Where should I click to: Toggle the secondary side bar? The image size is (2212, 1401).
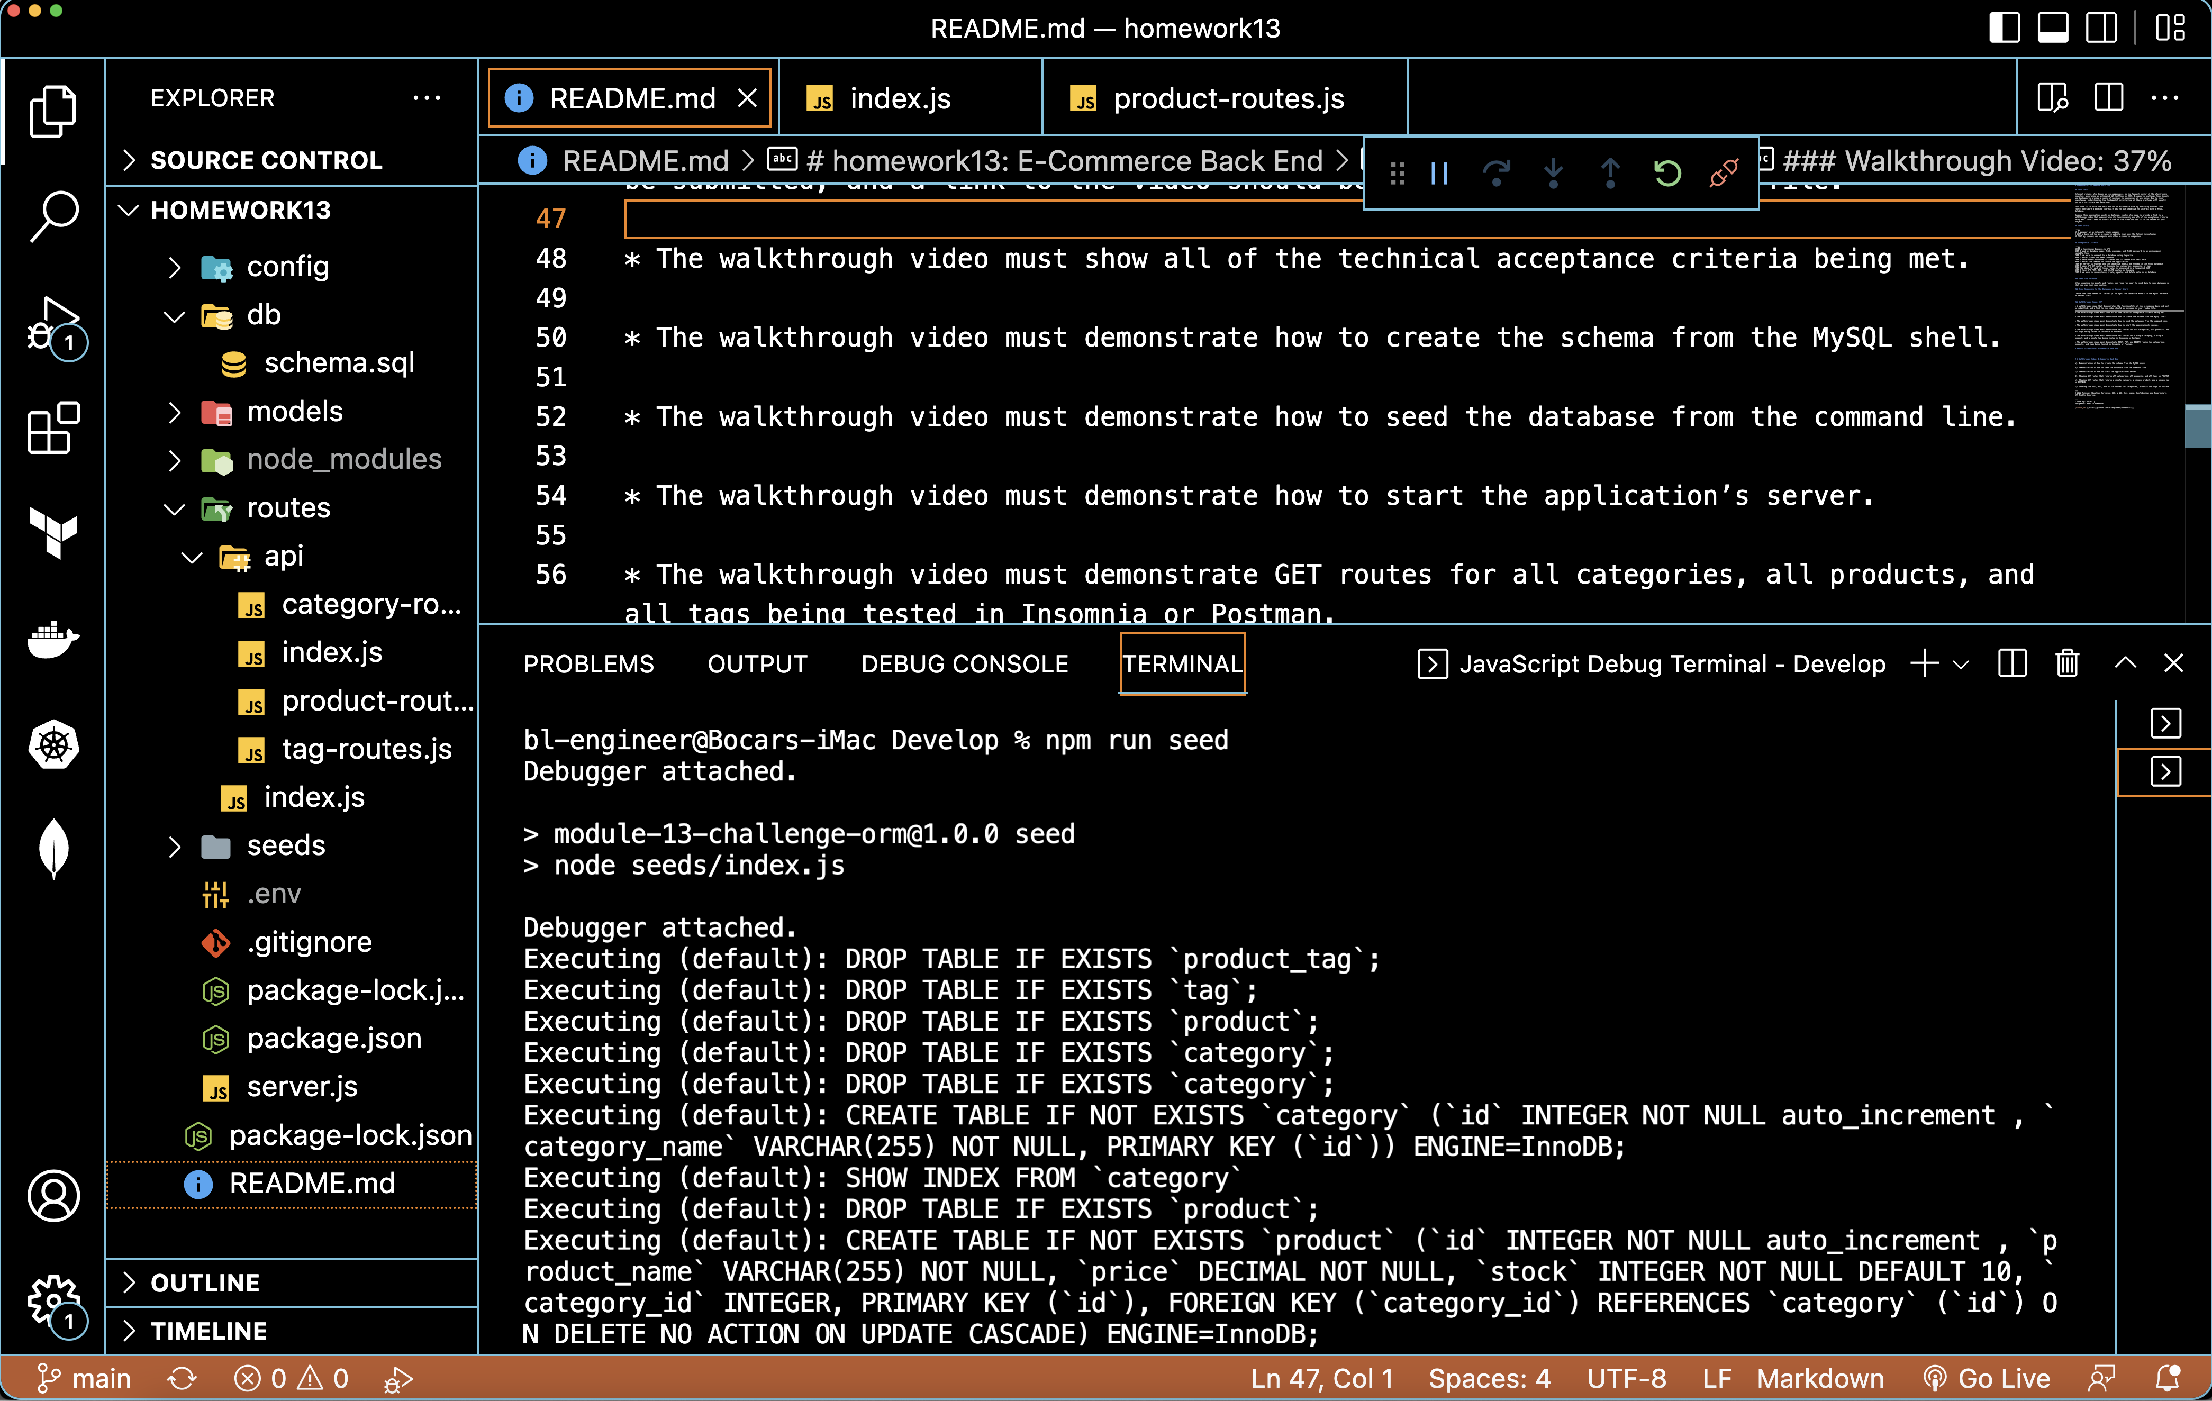coord(2101,28)
